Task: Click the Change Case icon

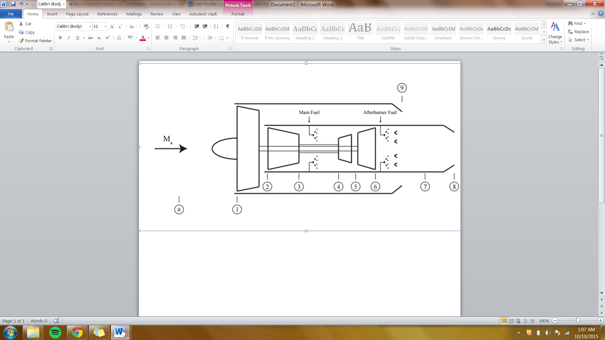Action: point(131,26)
